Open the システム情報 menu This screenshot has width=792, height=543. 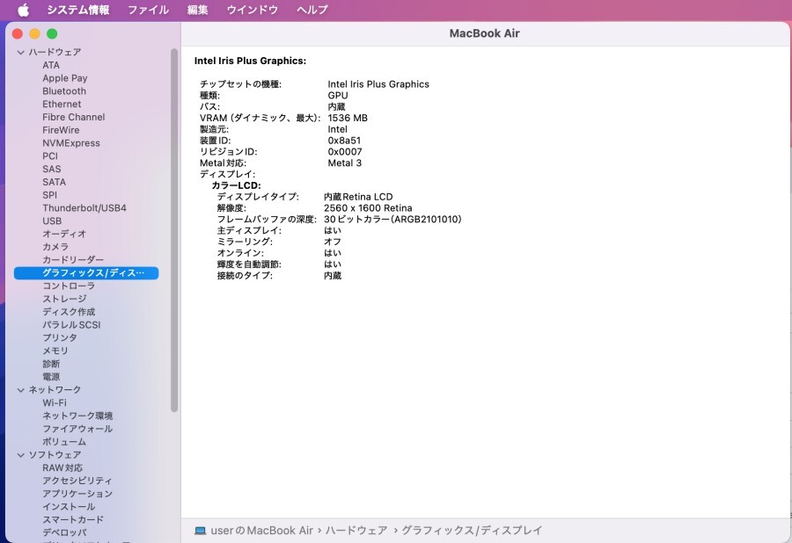78,10
